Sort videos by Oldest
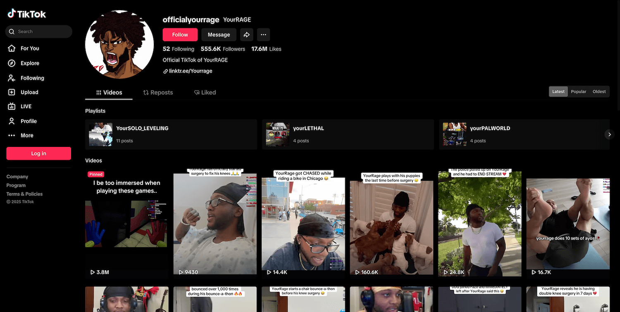This screenshot has width=620, height=312. [599, 92]
